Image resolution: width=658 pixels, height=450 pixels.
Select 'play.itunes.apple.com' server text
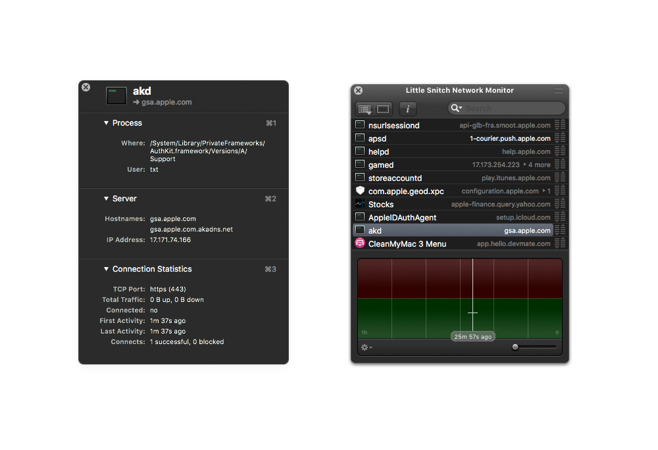[516, 178]
